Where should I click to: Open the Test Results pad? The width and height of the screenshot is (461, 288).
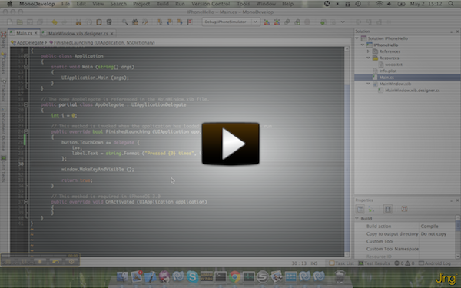click(x=373, y=263)
